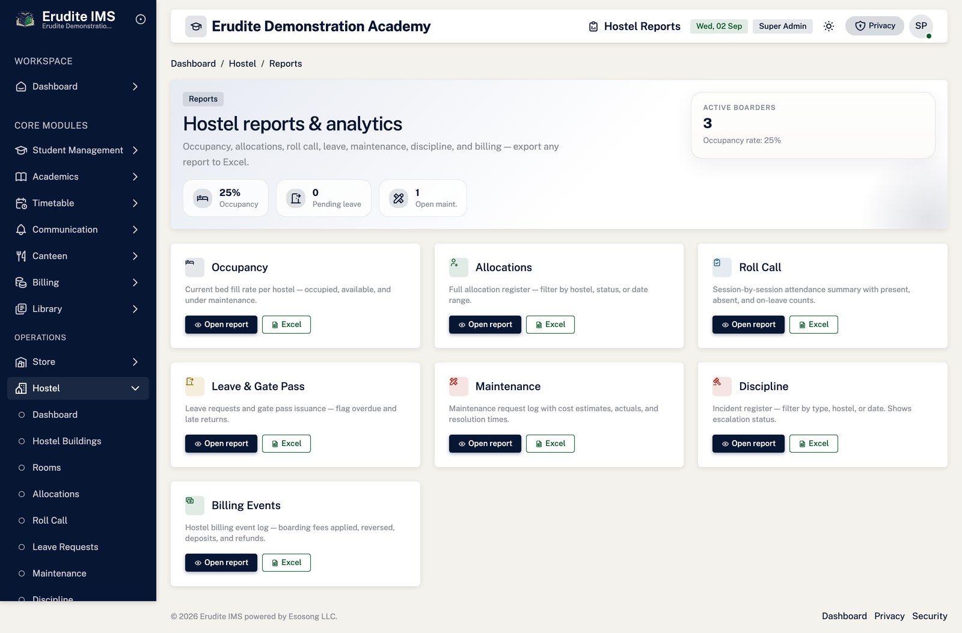
Task: Expand the workspace Dashboard chevron
Action: 135,87
